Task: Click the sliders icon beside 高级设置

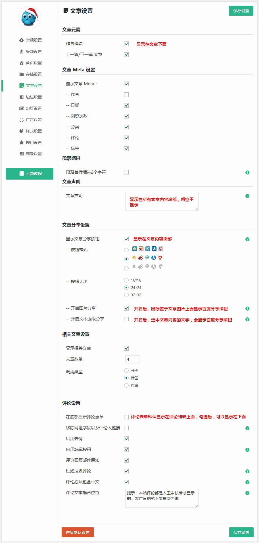Action: [21, 154]
